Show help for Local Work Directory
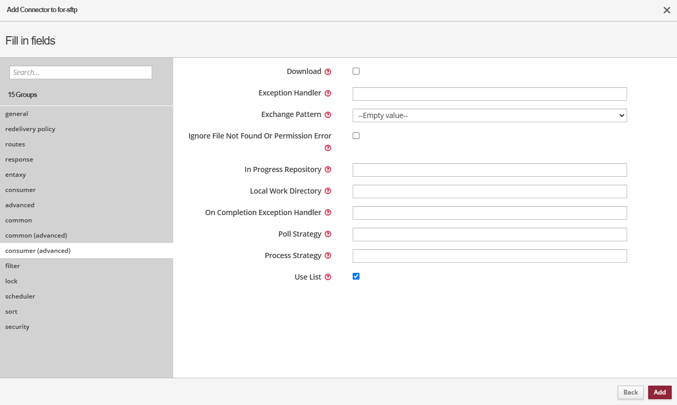Viewport: 677px width, 405px height. point(328,191)
